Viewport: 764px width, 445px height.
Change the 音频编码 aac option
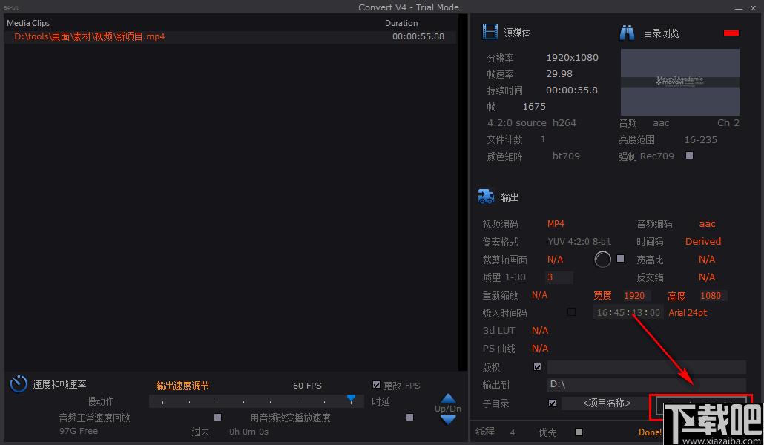coord(707,224)
